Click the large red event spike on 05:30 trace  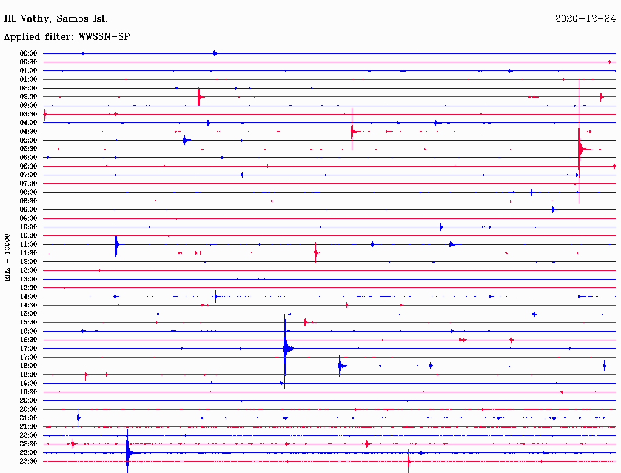point(579,149)
